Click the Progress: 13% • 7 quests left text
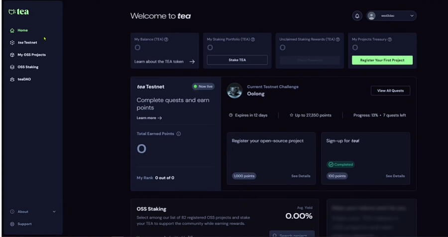448x237 pixels. click(x=379, y=115)
